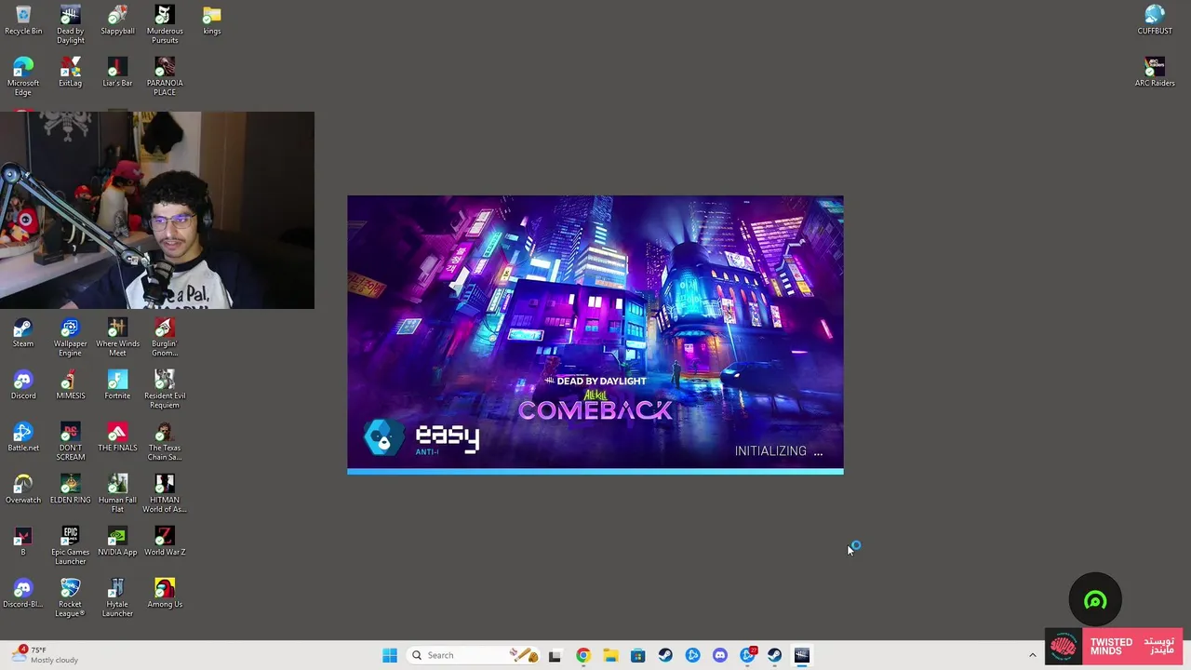The image size is (1191, 670).
Task: Focus the running Dead by Daylight taskbar app
Action: (802, 655)
